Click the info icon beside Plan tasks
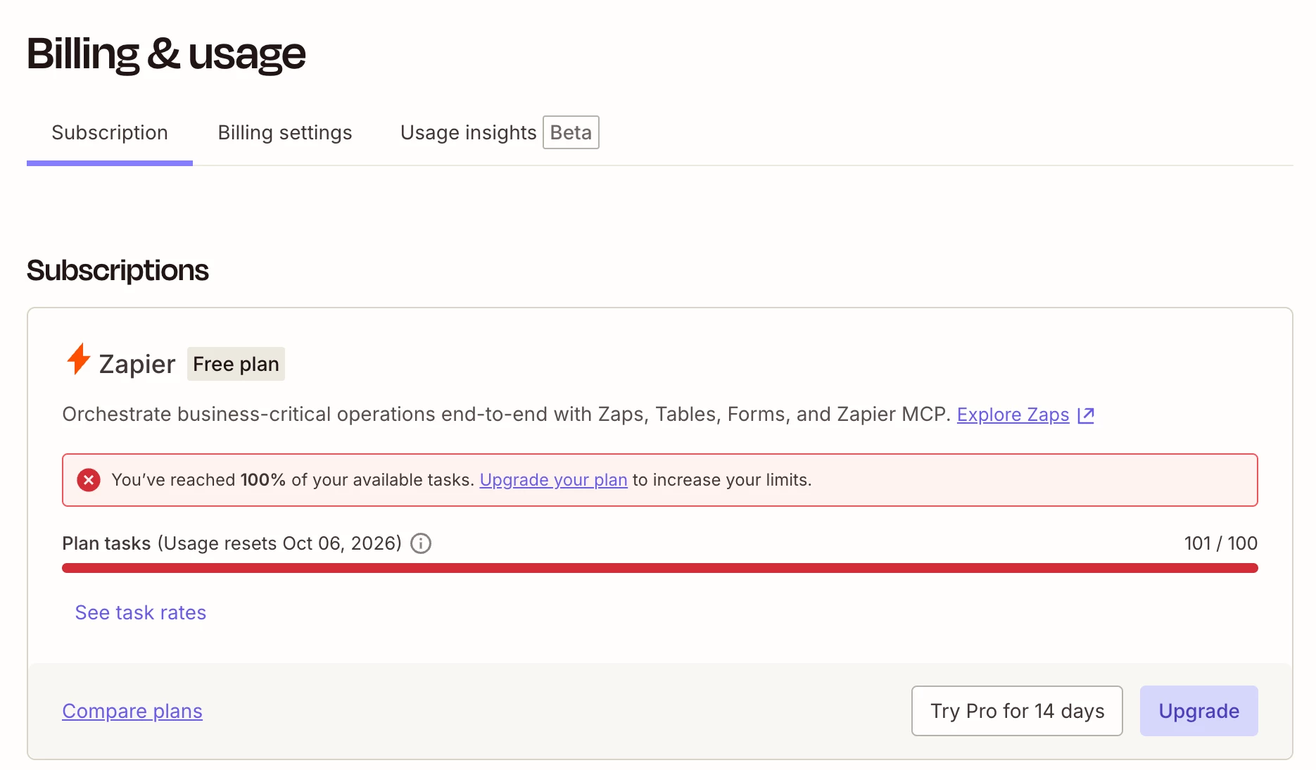The image size is (1316, 770). tap(421, 543)
